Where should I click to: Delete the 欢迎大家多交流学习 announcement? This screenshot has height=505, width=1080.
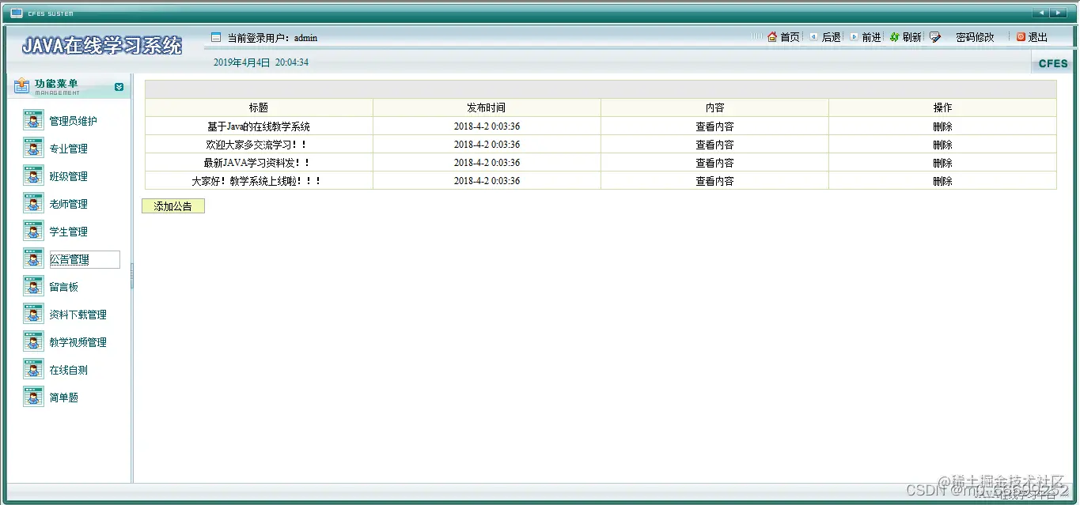pos(942,145)
